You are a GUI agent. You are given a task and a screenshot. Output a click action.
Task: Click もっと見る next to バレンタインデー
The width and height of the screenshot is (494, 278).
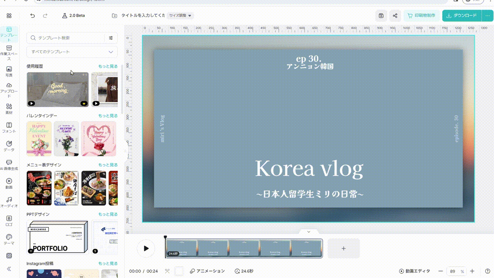coord(108,116)
